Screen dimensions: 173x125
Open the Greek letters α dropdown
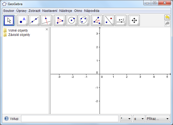click(x=139, y=119)
